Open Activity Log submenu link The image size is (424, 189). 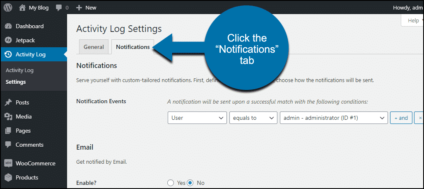[19, 70]
